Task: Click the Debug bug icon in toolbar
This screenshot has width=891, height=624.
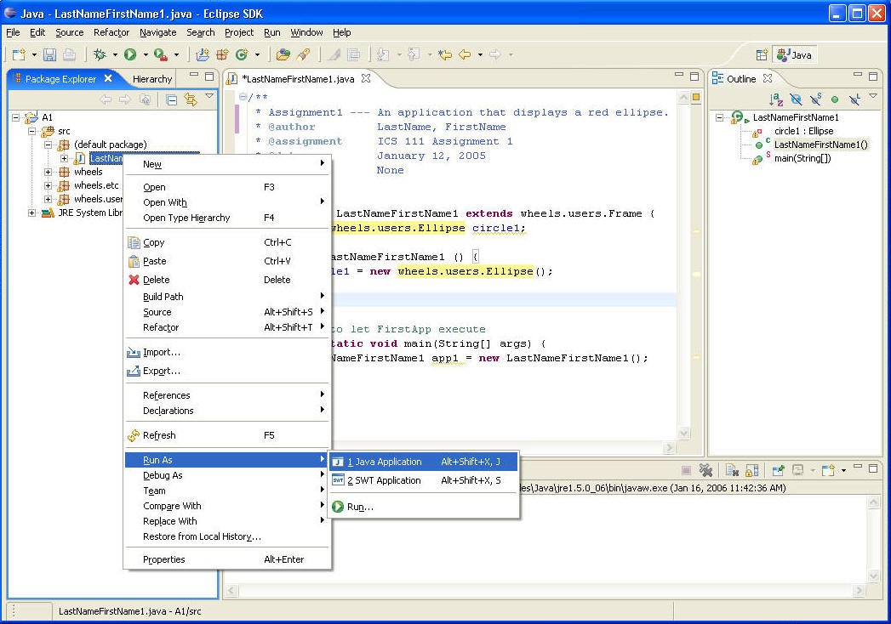Action: point(100,54)
